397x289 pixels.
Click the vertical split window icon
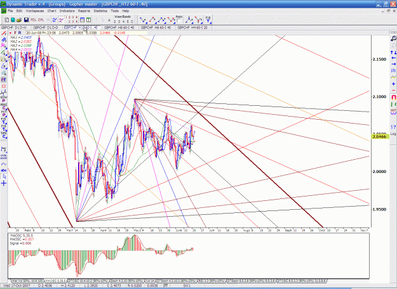coord(89,20)
